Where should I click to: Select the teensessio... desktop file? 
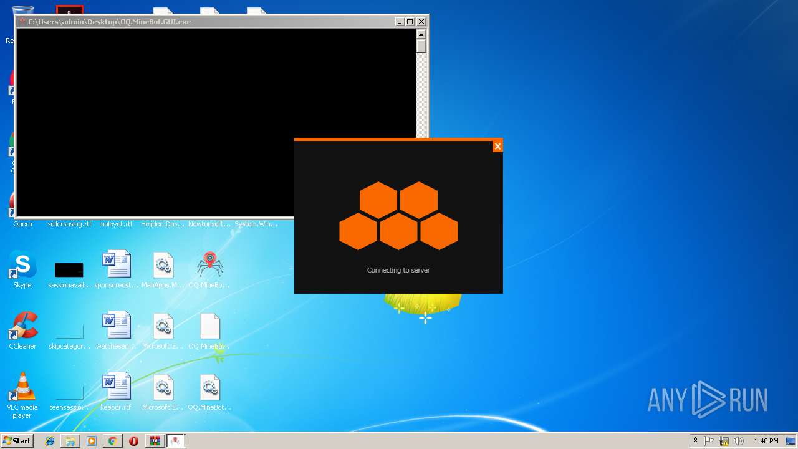click(x=69, y=397)
